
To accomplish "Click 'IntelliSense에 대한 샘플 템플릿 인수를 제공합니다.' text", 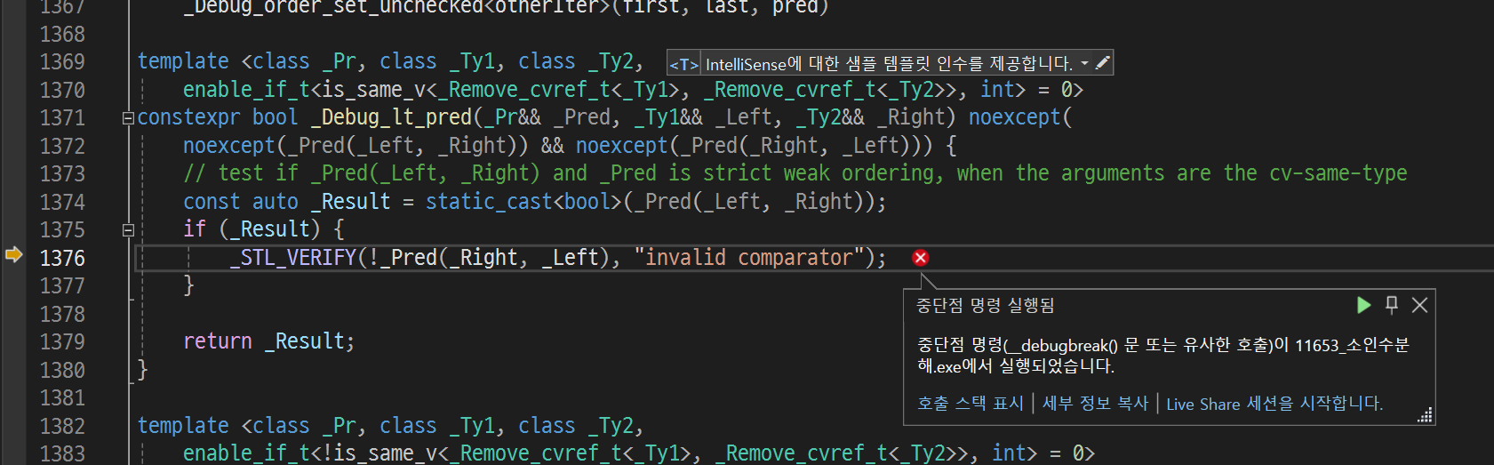I will [889, 64].
